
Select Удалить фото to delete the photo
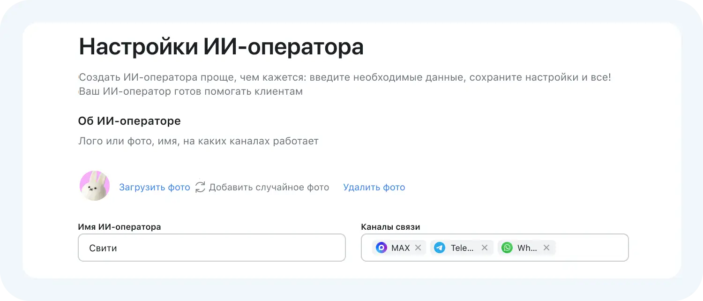coord(374,187)
